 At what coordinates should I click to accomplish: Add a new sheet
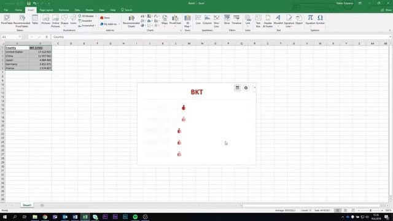42,205
